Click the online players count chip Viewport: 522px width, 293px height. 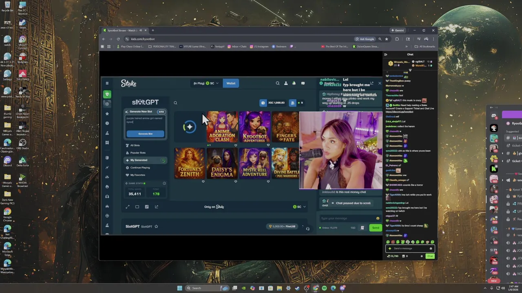click(297, 103)
